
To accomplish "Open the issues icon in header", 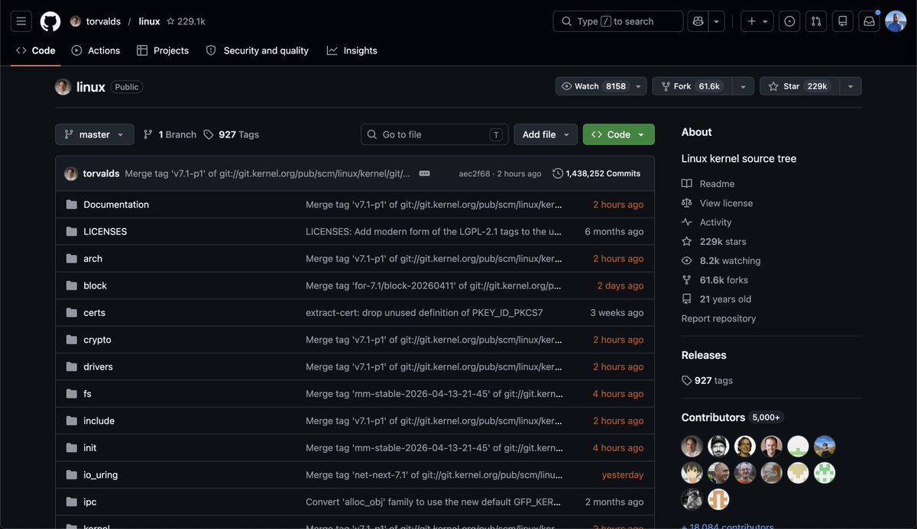I will pyautogui.click(x=789, y=21).
